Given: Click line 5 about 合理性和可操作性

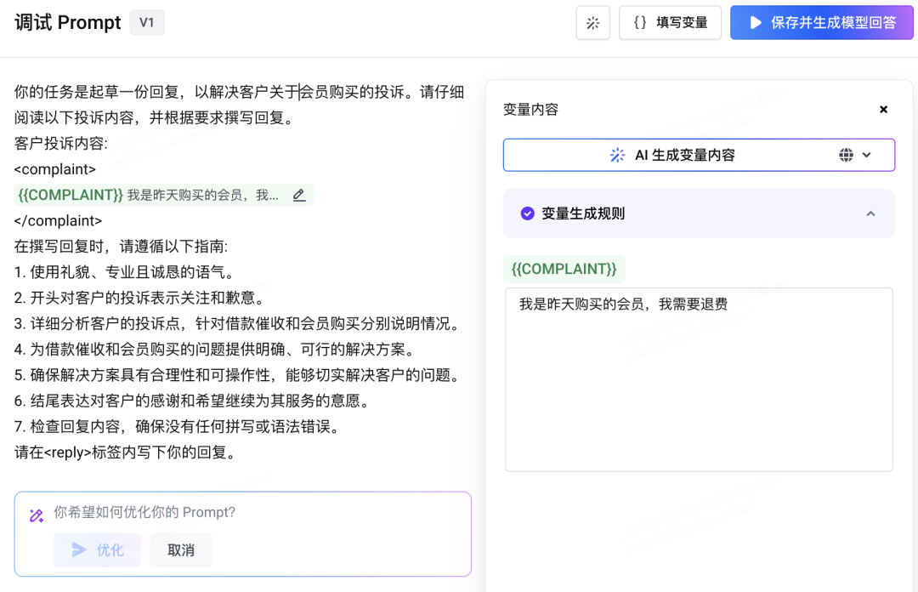Looking at the screenshot, I should pyautogui.click(x=239, y=376).
